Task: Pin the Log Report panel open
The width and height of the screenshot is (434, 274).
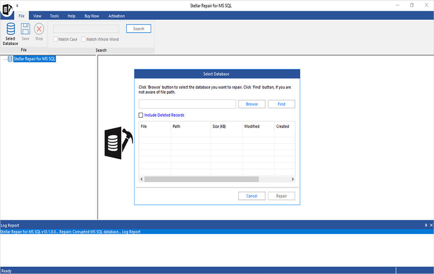Action: [426, 225]
